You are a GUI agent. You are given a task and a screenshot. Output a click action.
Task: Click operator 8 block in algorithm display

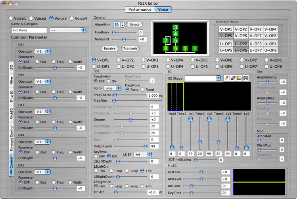tap(166, 48)
